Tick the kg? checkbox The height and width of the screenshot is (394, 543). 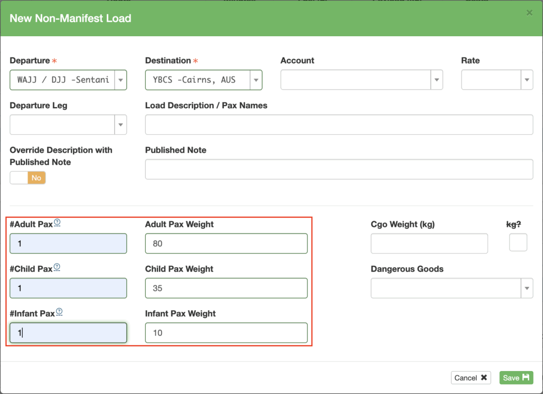tap(518, 242)
